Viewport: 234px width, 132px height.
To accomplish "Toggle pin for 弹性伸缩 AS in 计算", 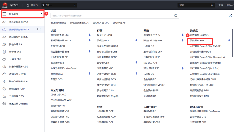I will 90,74.
